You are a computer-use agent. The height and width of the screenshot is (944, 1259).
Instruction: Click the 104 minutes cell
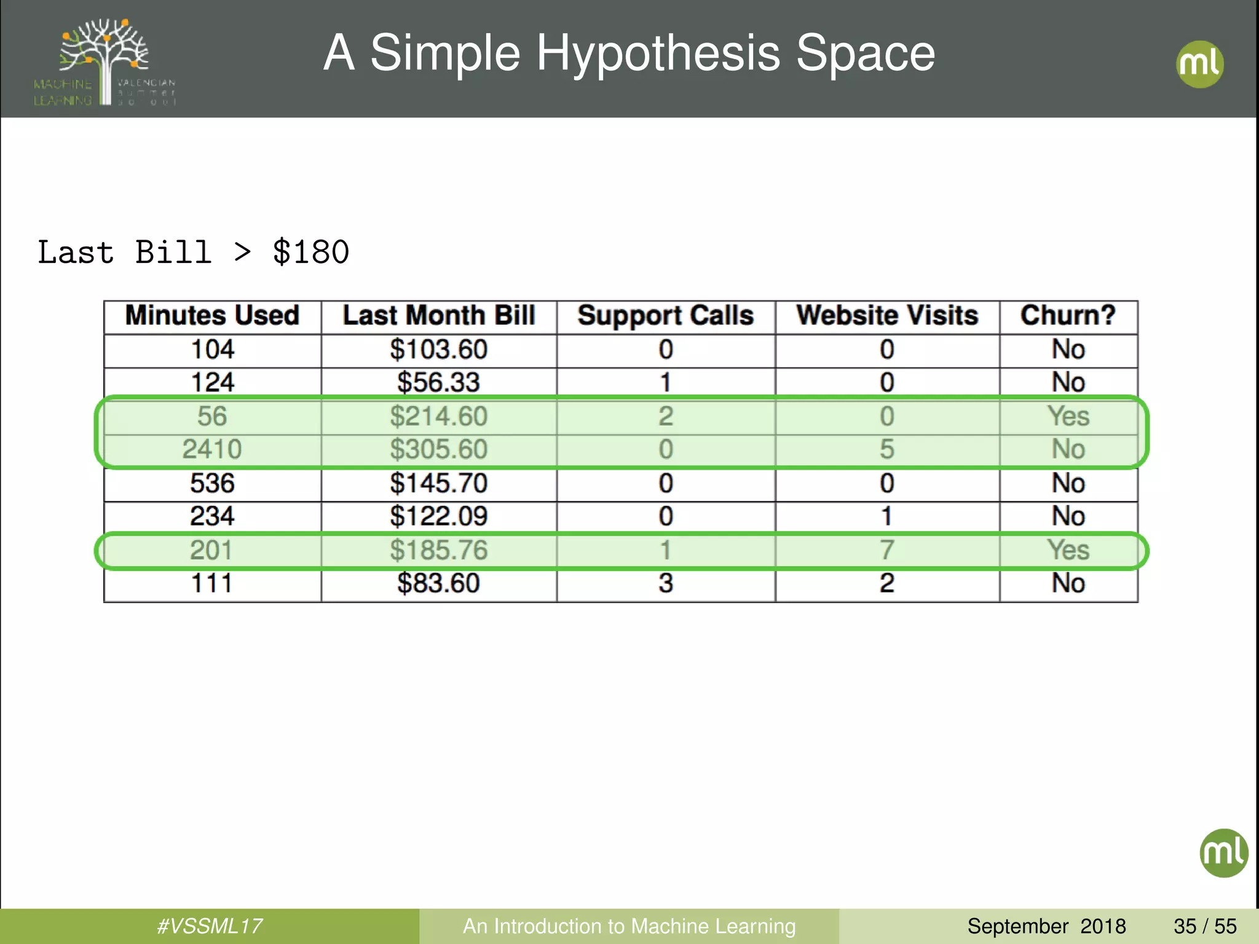click(x=213, y=350)
